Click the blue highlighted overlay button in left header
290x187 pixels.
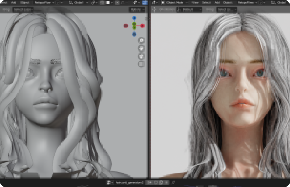(x=145, y=2)
